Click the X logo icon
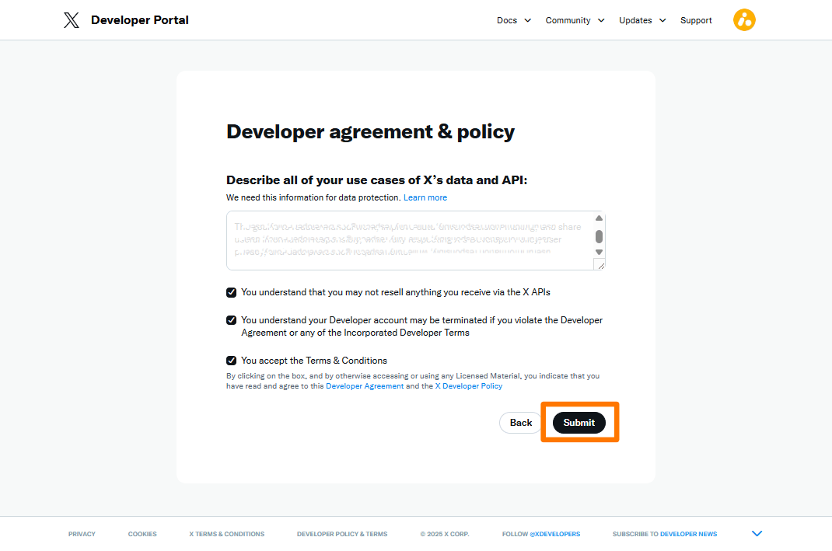 click(x=72, y=20)
